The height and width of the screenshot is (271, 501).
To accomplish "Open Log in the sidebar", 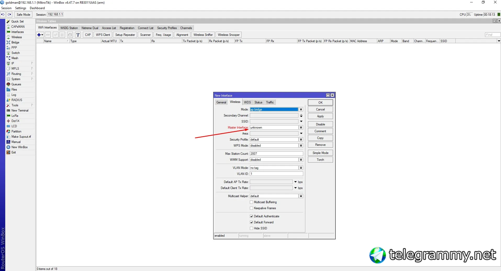I will pos(14,95).
